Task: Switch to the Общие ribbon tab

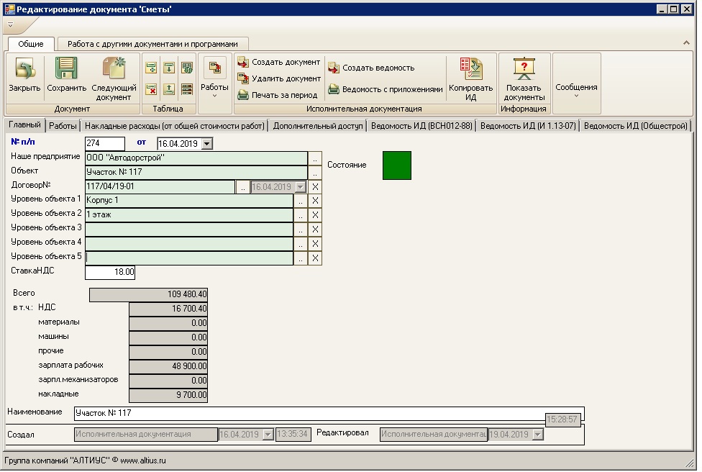Action: [31, 44]
